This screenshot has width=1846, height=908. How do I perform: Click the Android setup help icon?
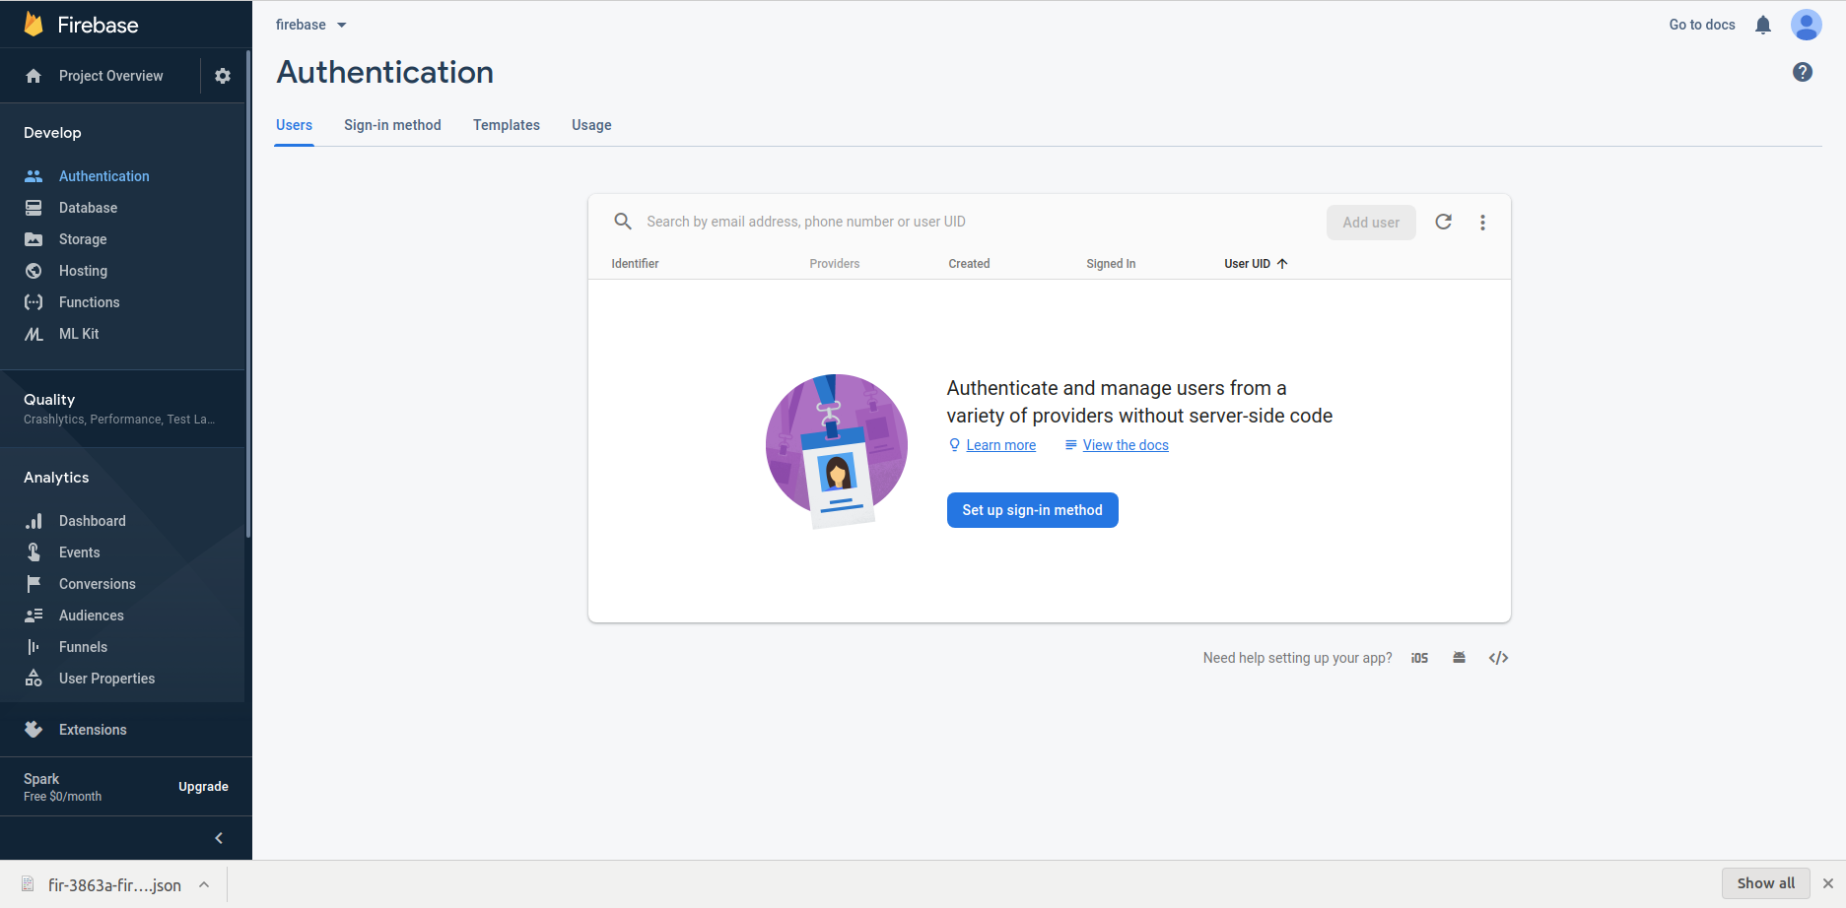point(1459,658)
